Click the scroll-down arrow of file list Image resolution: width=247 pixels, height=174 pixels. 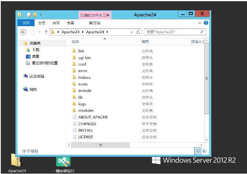pyautogui.click(x=206, y=140)
